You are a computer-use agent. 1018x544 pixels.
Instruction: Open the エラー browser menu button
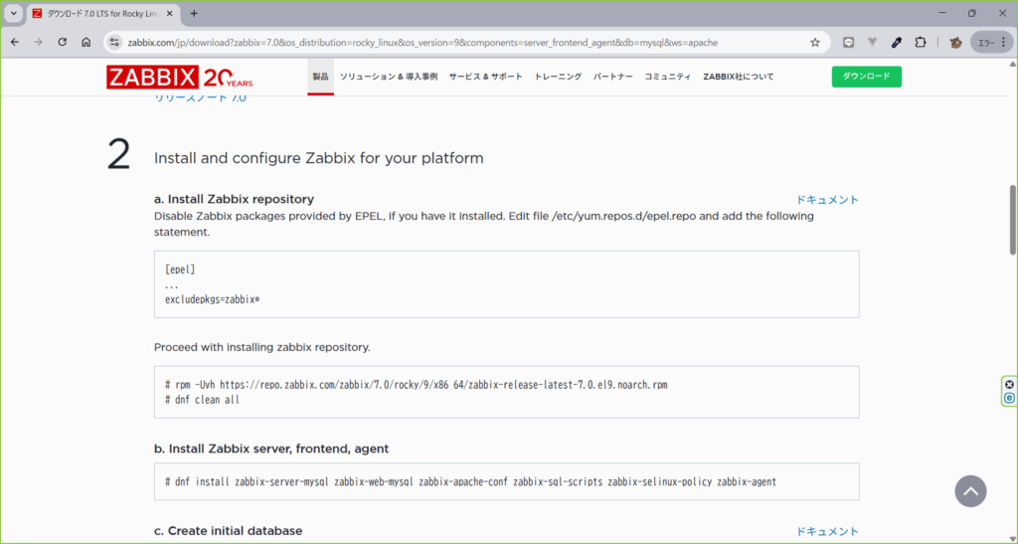click(x=991, y=42)
